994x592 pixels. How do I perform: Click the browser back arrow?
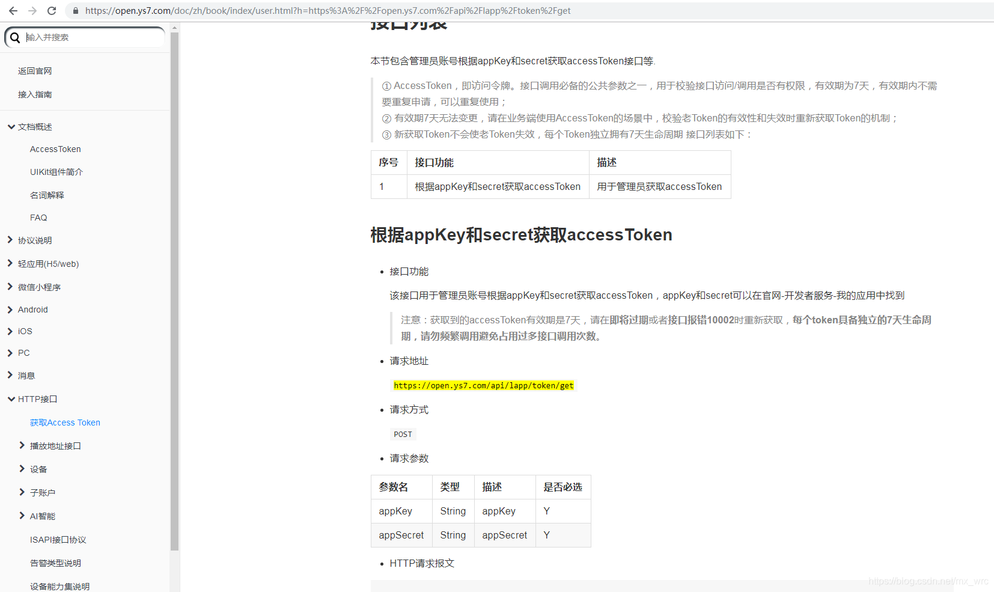(x=13, y=10)
